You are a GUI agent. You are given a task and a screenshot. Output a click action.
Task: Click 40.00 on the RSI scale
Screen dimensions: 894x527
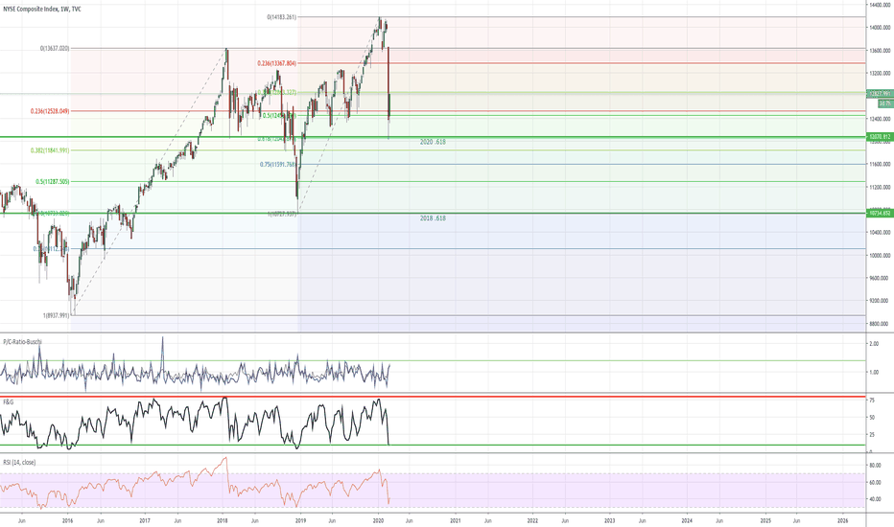coord(875,499)
